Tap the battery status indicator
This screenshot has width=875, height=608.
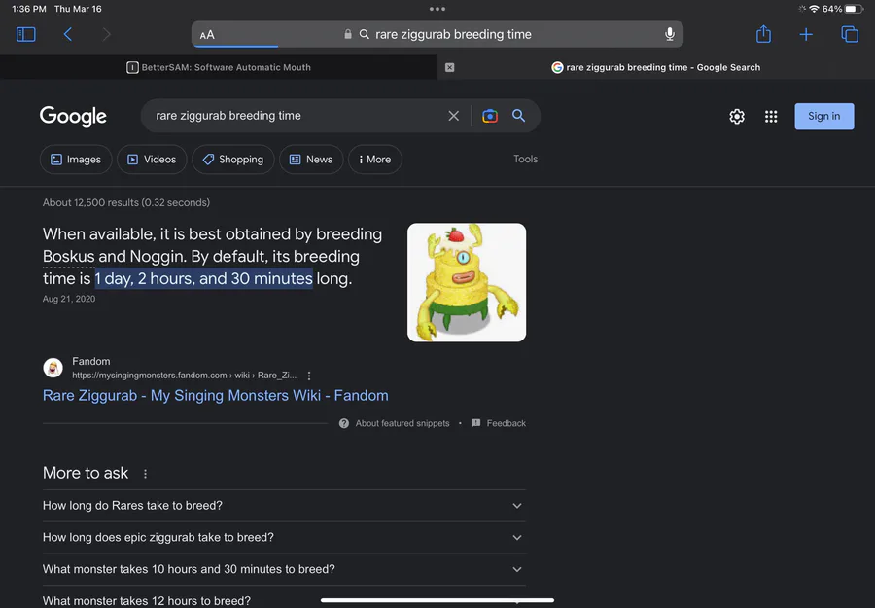[854, 9]
